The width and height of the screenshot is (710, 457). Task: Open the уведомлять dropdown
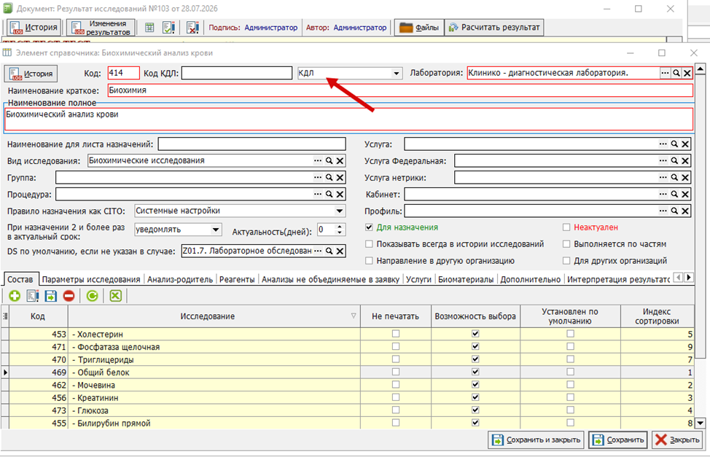tap(216, 230)
